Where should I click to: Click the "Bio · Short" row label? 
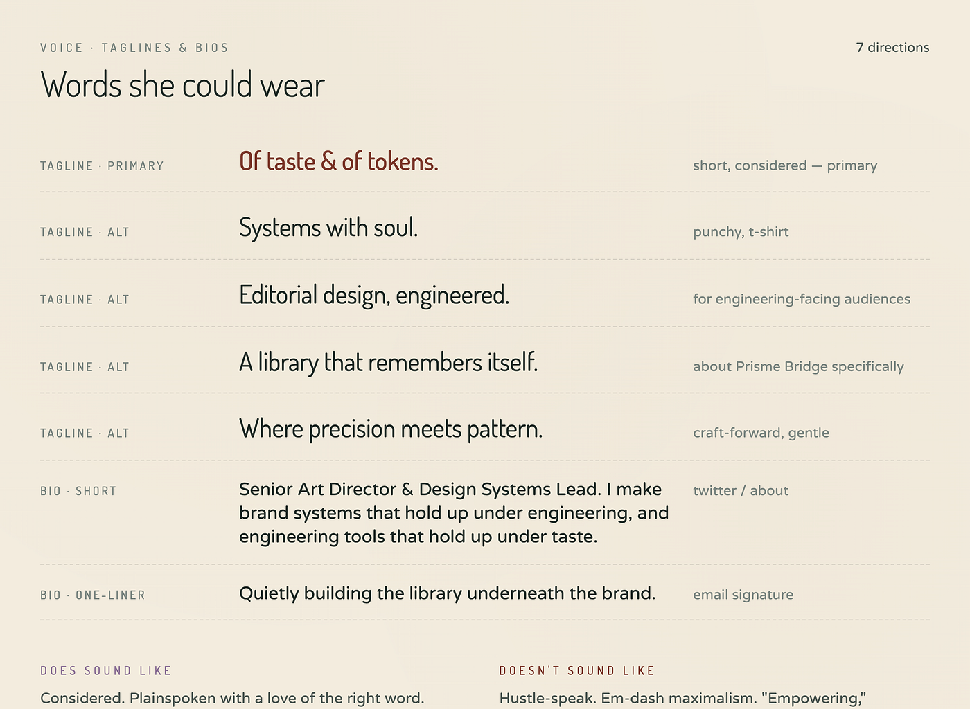(x=78, y=491)
